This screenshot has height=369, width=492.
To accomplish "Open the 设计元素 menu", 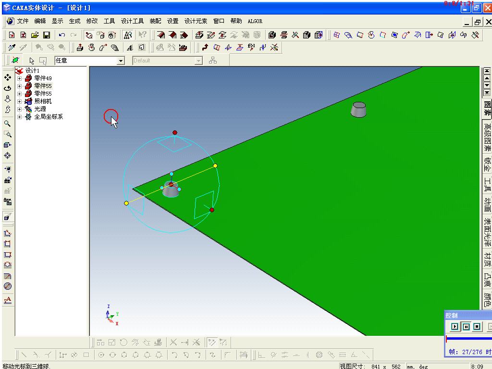I will [196, 21].
